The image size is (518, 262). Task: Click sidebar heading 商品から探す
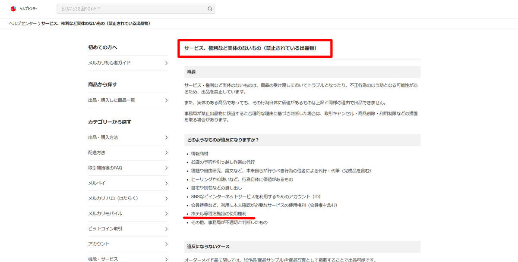tap(102, 84)
